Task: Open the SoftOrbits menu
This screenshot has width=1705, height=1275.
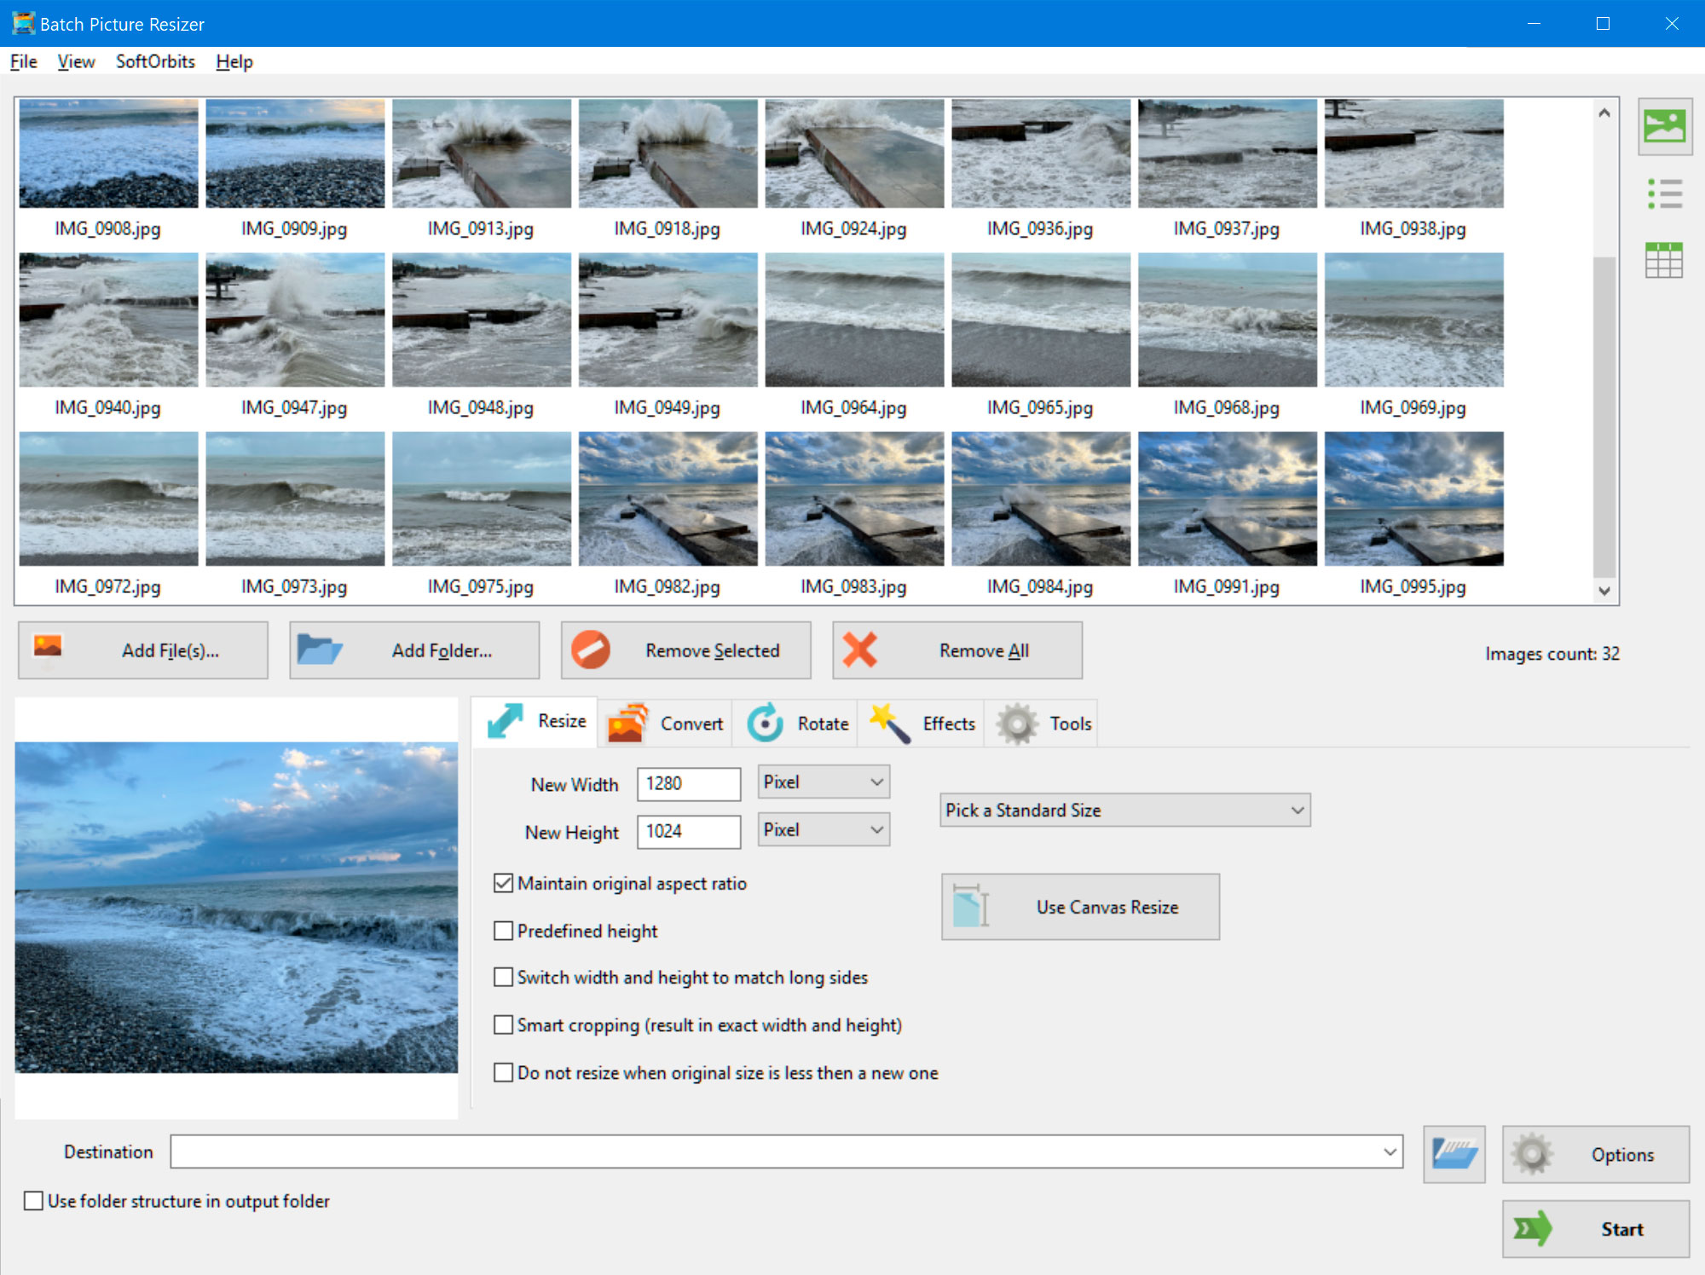Action: [x=155, y=61]
